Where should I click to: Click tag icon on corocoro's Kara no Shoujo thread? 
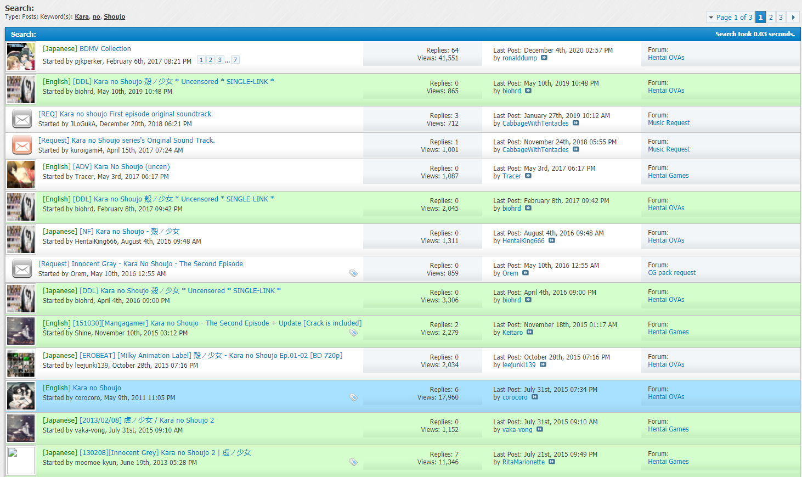(x=354, y=397)
